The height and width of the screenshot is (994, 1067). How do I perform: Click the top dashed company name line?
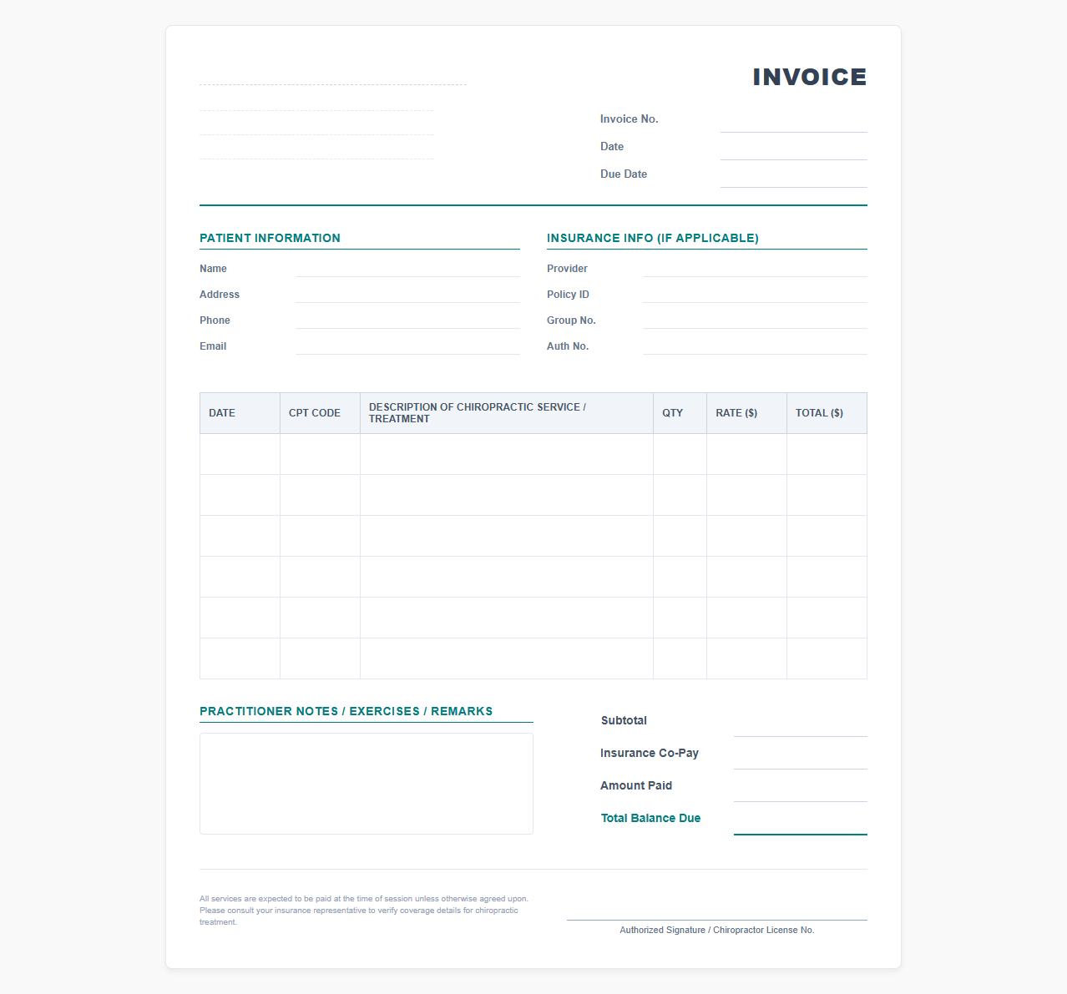(333, 75)
